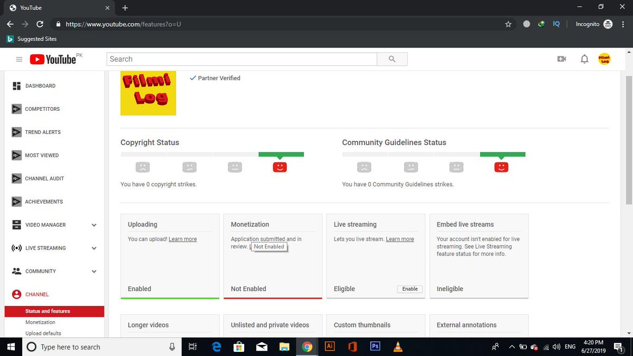Go to the YouTube home logo
Image resolution: width=633 pixels, height=356 pixels.
53,59
